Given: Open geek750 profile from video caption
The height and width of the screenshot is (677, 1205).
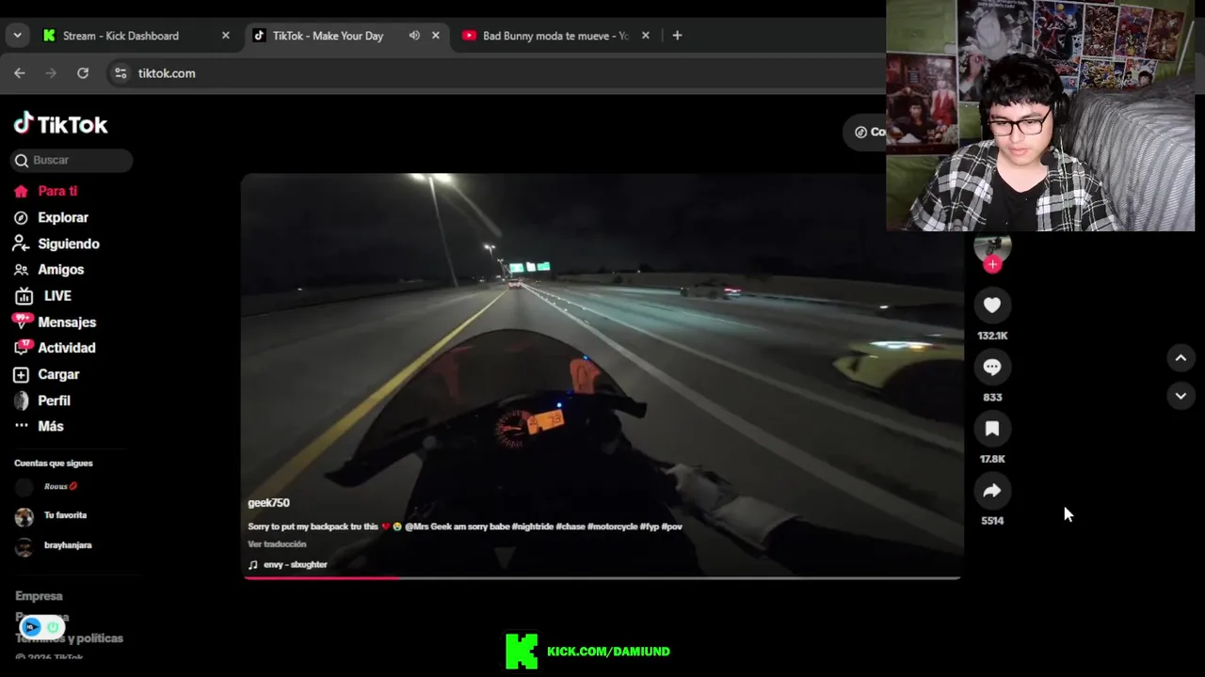Looking at the screenshot, I should (268, 503).
